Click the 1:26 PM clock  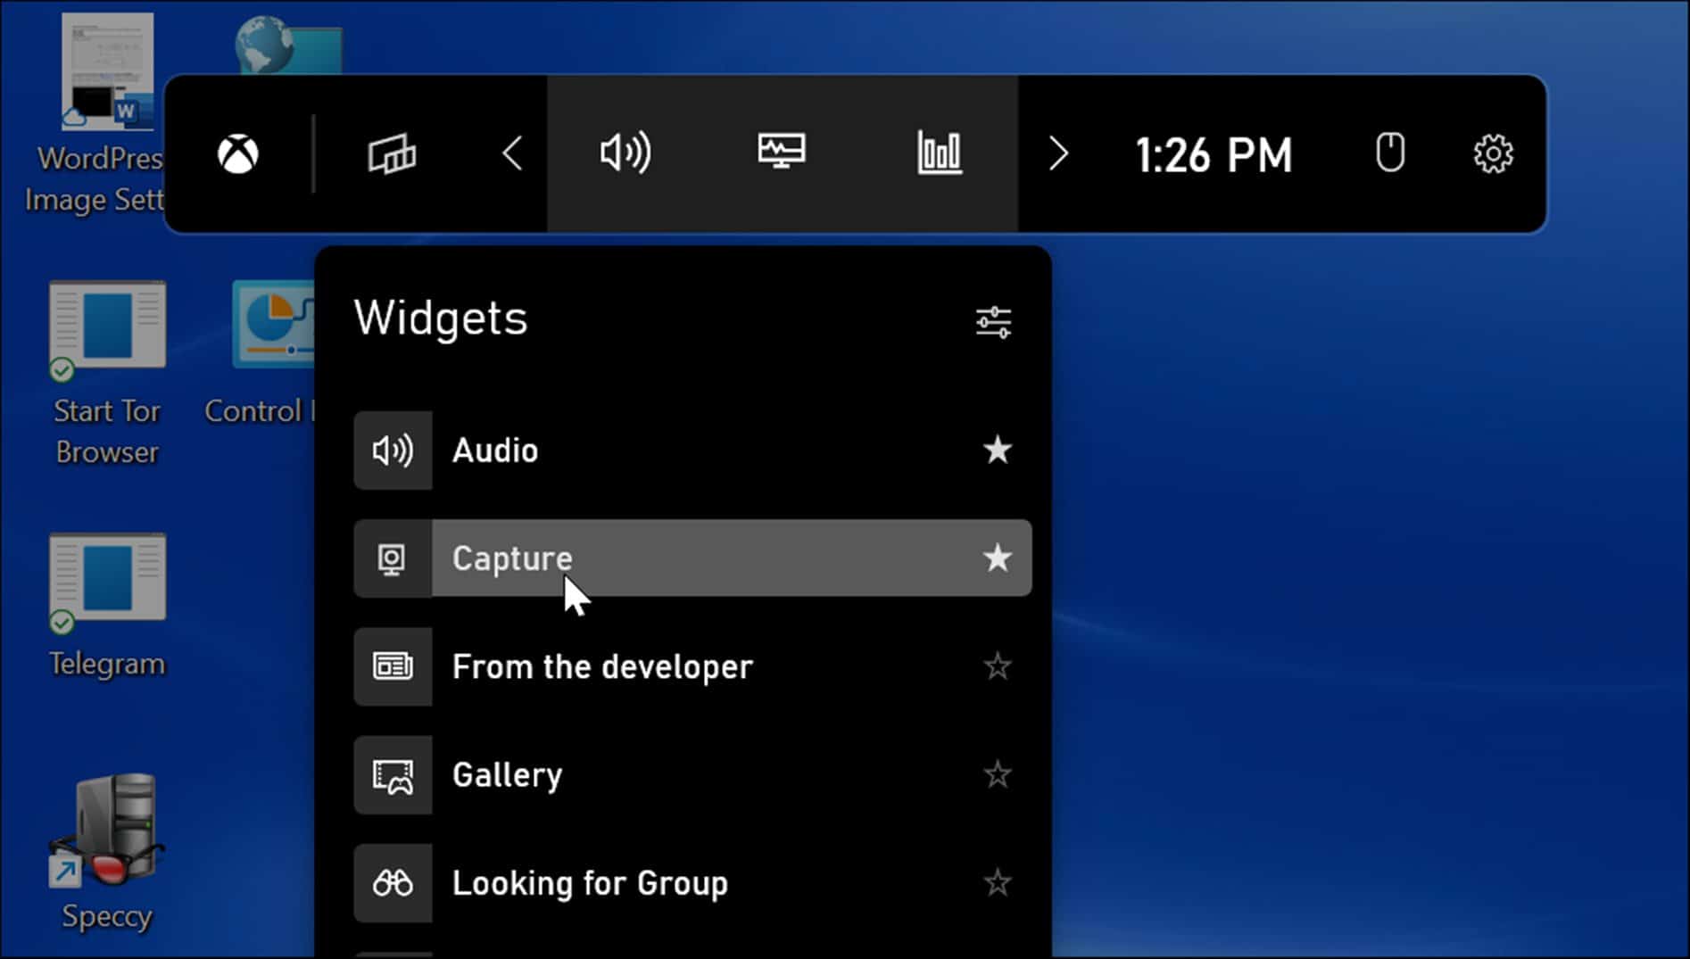[x=1214, y=155]
